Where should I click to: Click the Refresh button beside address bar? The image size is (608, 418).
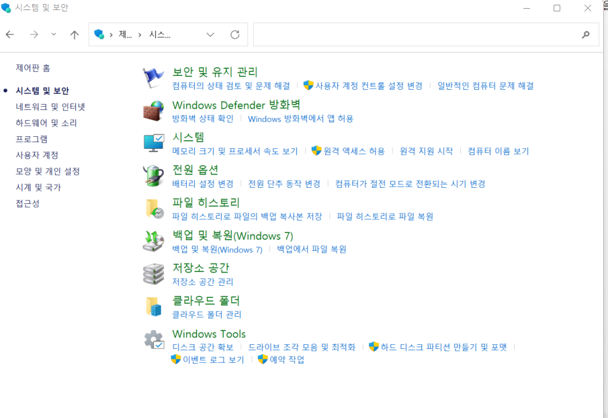point(235,34)
